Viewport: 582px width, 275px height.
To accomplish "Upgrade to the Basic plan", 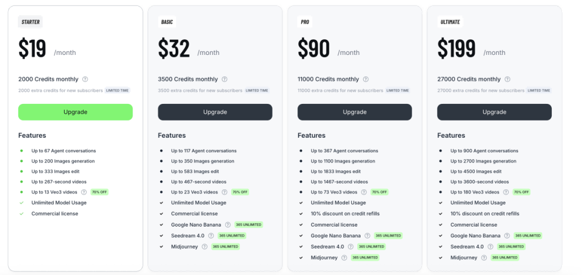I will click(x=215, y=112).
